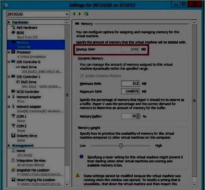Open the Snapshot File Location setting
This screenshot has height=190, width=205.
[33, 170]
